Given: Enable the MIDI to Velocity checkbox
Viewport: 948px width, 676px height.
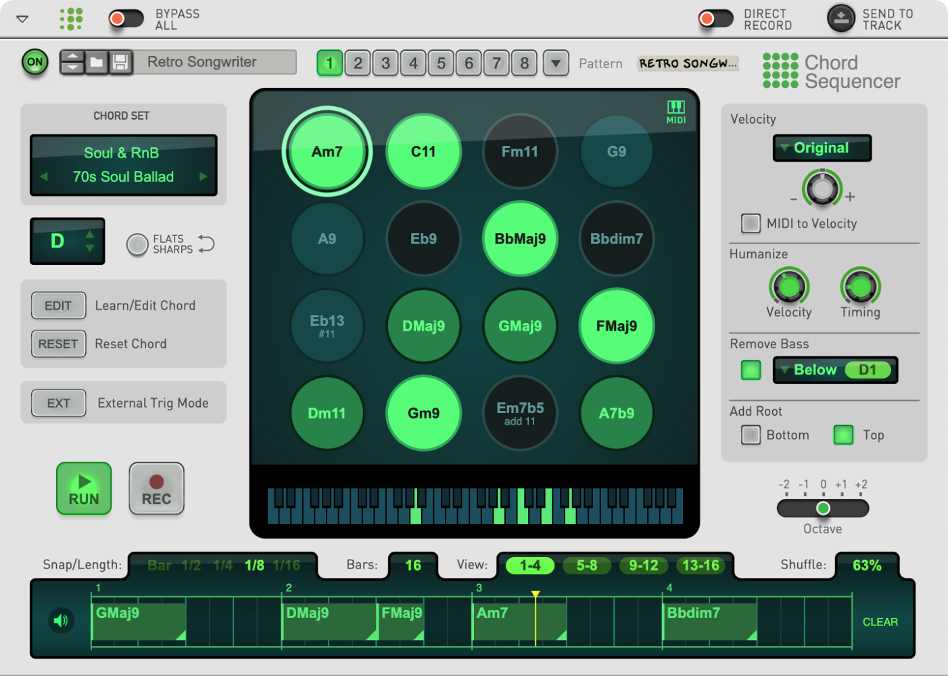Looking at the screenshot, I should pyautogui.click(x=751, y=223).
